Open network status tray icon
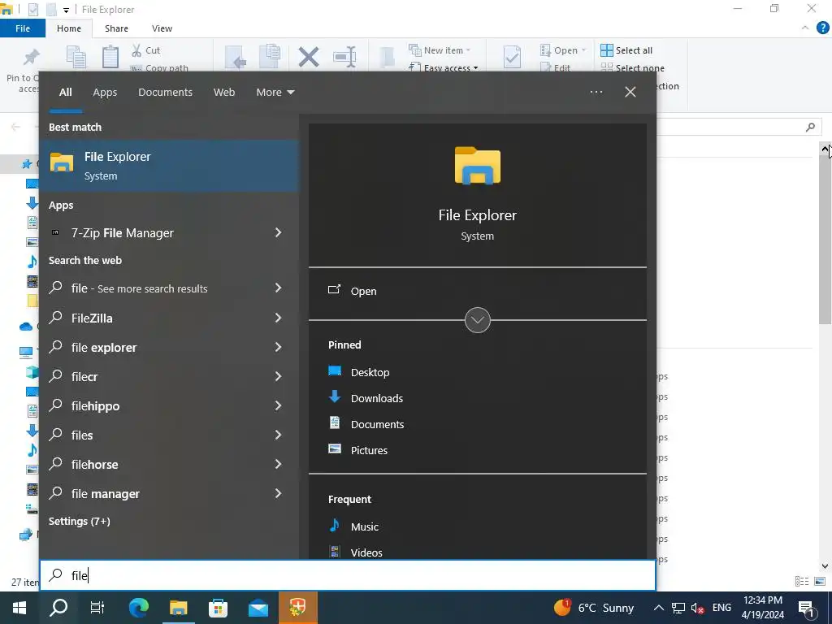The width and height of the screenshot is (832, 624). pos(678,608)
